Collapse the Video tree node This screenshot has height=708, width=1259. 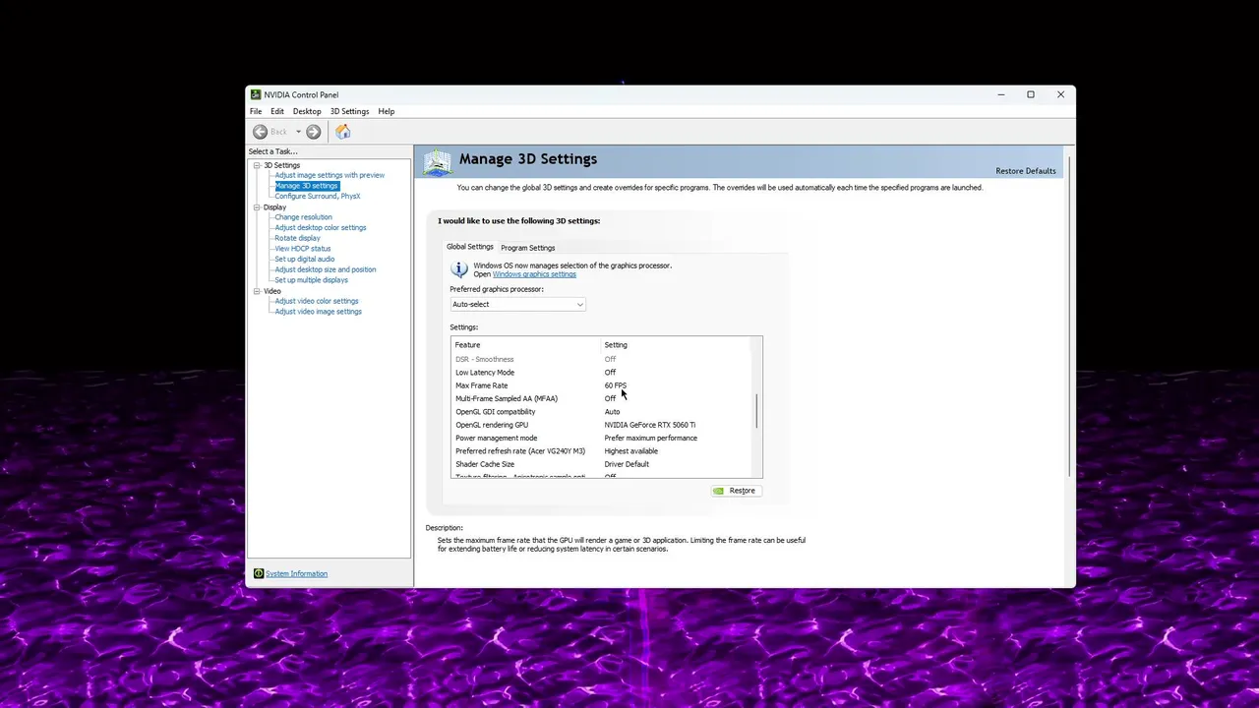coord(257,291)
